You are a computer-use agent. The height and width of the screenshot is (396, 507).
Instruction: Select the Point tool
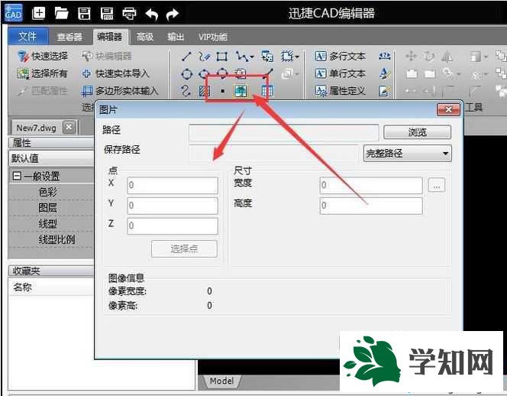222,91
